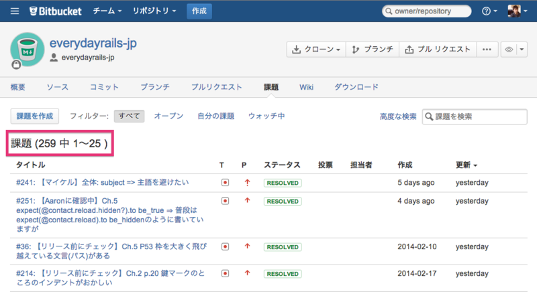
Task: Switch to the コミット tab
Action: click(x=104, y=87)
